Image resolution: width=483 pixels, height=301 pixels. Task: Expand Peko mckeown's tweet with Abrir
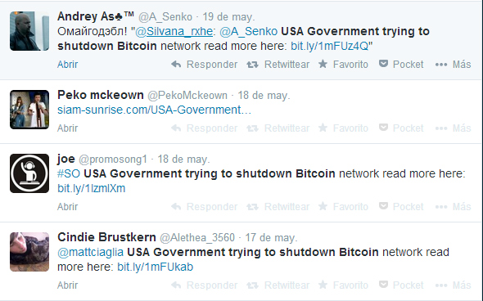click(x=67, y=128)
